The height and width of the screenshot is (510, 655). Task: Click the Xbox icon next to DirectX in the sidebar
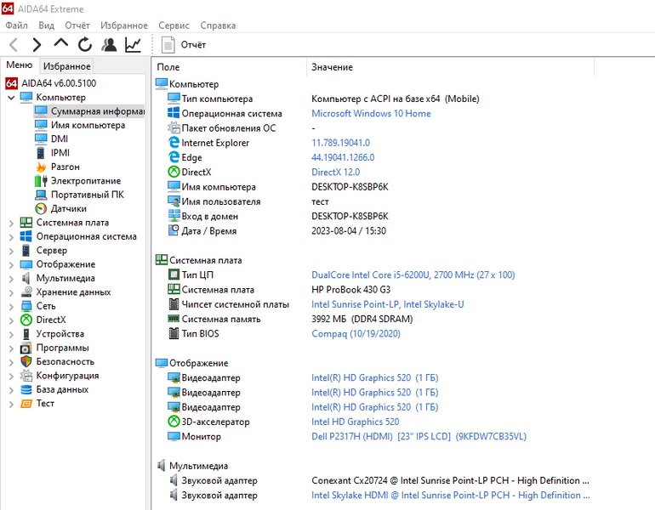point(26,320)
